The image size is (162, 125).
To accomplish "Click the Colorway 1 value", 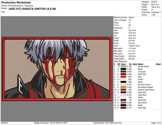I will click(x=156, y=12).
